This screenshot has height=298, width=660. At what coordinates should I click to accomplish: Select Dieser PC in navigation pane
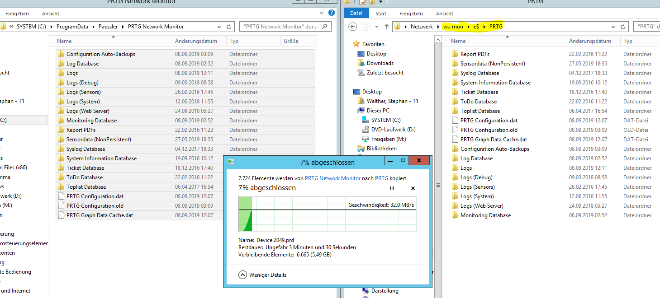pos(378,111)
